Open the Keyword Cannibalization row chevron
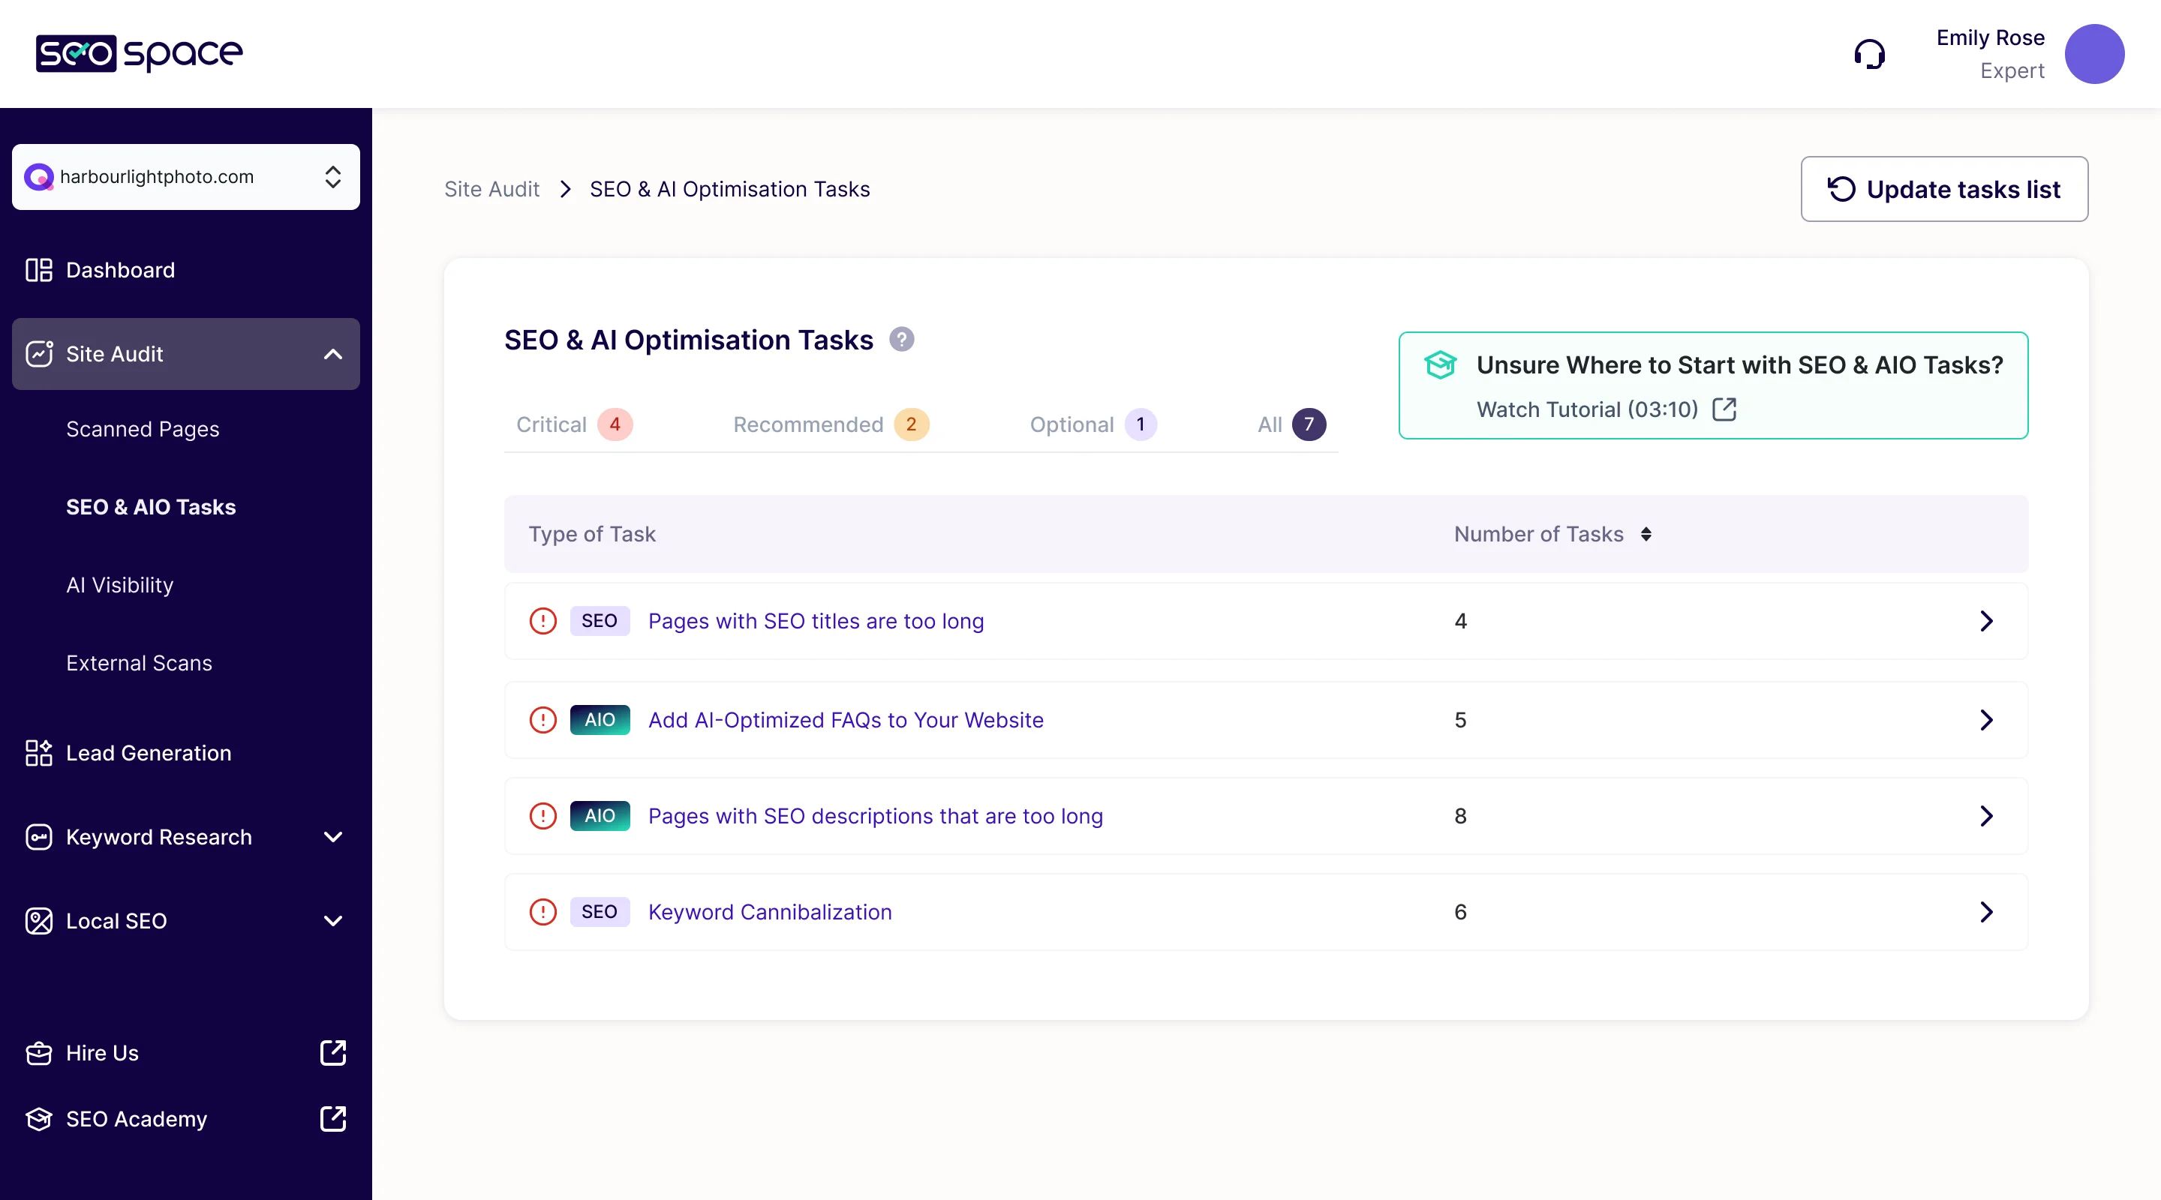This screenshot has height=1200, width=2161. [x=1986, y=911]
